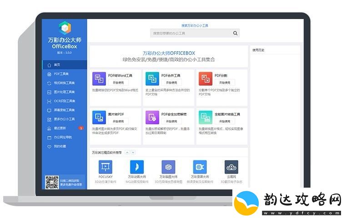Click the 使用历史 panel heading
The image size is (346, 218).
tap(258, 50)
